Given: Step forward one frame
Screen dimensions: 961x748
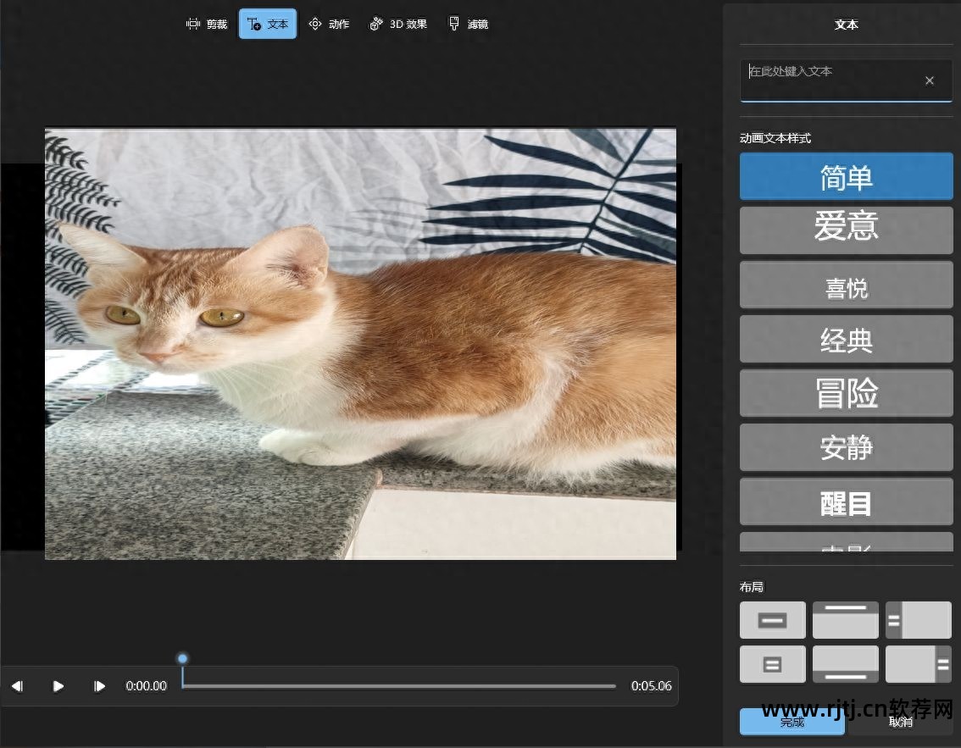Looking at the screenshot, I should [x=99, y=686].
